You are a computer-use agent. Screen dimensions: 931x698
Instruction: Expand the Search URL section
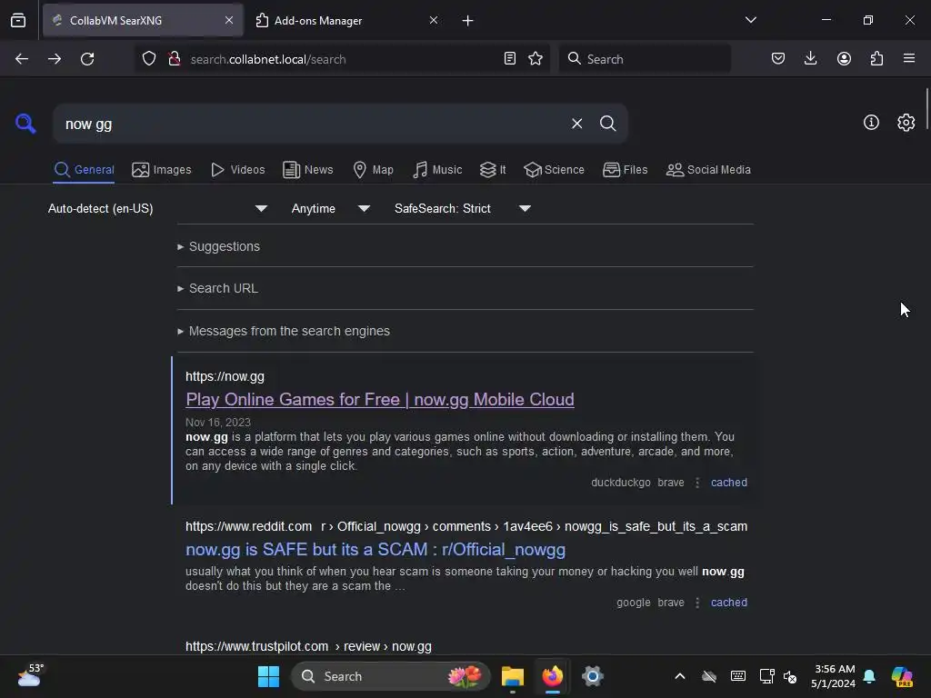[x=217, y=288]
